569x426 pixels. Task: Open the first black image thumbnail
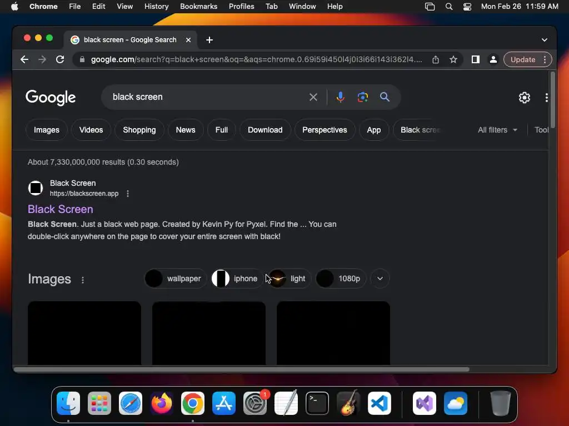(x=84, y=333)
